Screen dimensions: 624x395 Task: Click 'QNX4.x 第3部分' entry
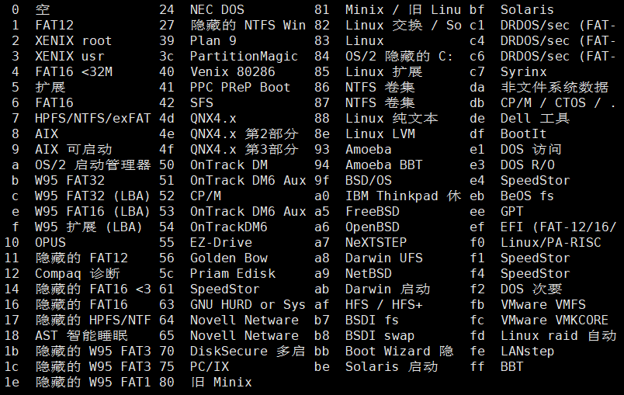[244, 149]
